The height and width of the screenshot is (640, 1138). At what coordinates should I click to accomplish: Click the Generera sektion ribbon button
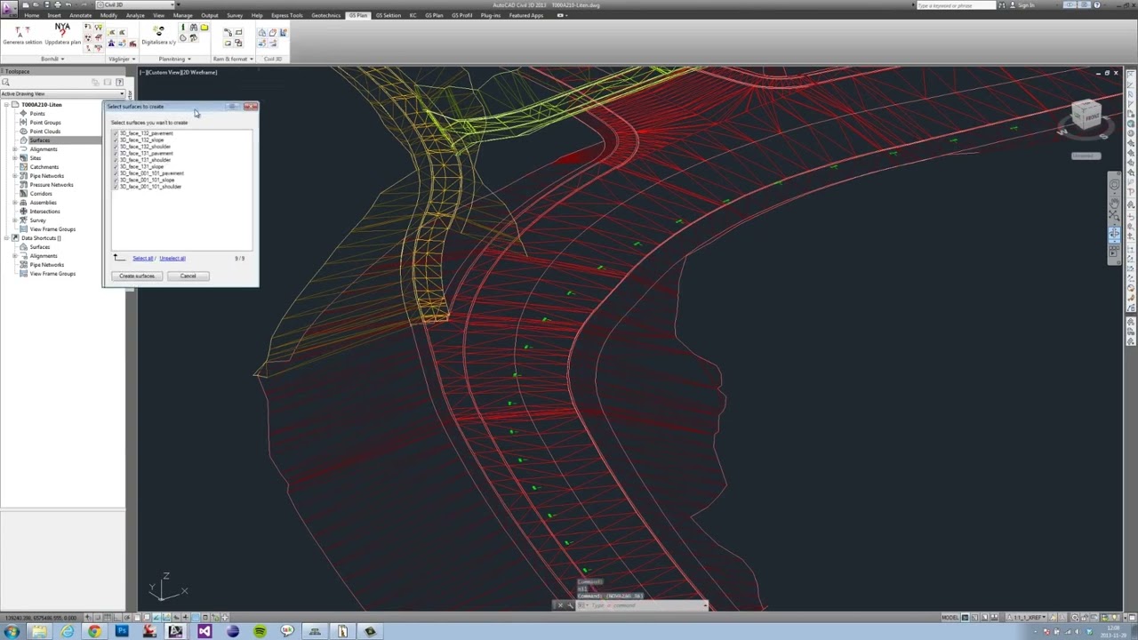(21, 36)
